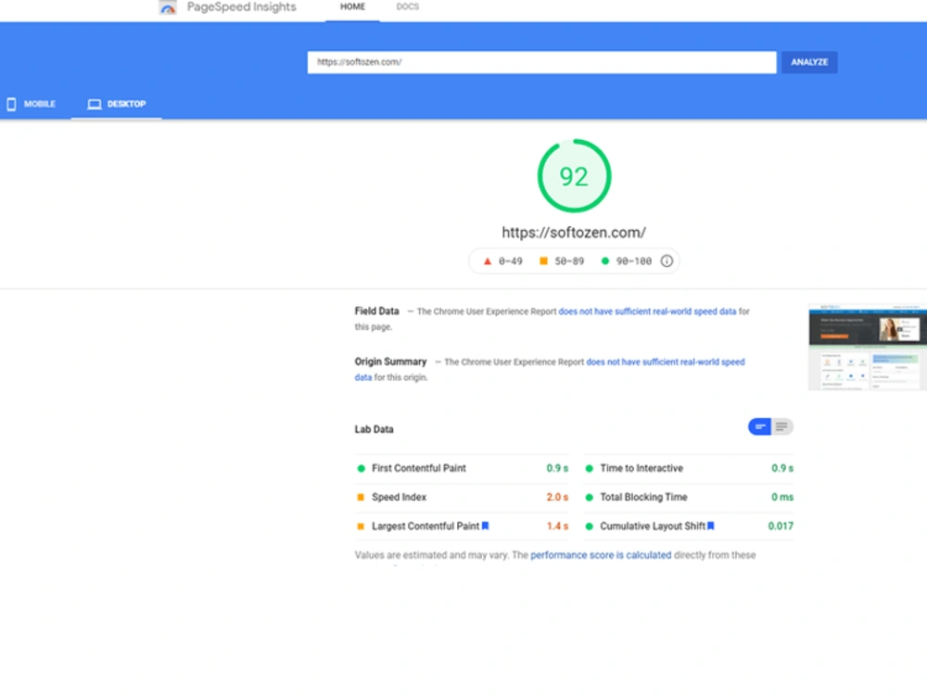Open Field Data insufficient speed data link

point(647,311)
